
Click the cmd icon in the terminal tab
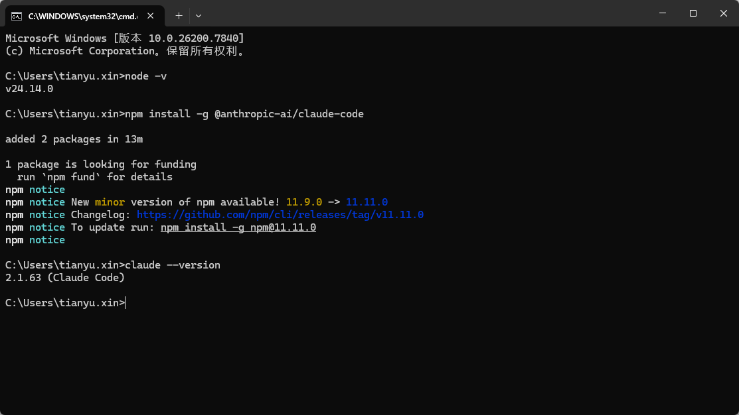coord(17,16)
